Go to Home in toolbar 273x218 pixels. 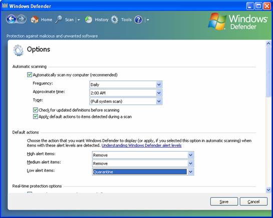47,19
